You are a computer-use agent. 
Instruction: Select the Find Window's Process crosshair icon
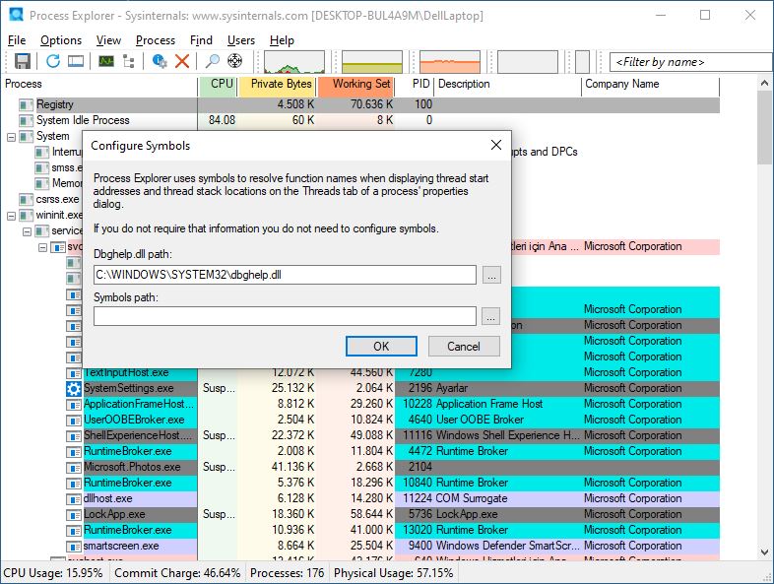235,61
